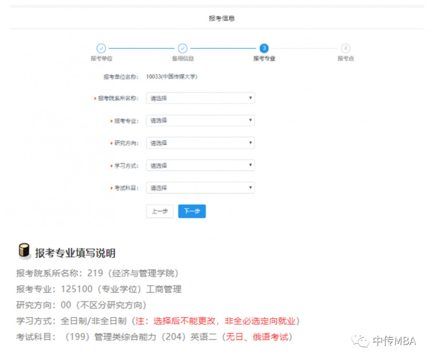The height and width of the screenshot is (360, 430).
Task: Click the red note 选择后不能更改
Action: click(184, 321)
